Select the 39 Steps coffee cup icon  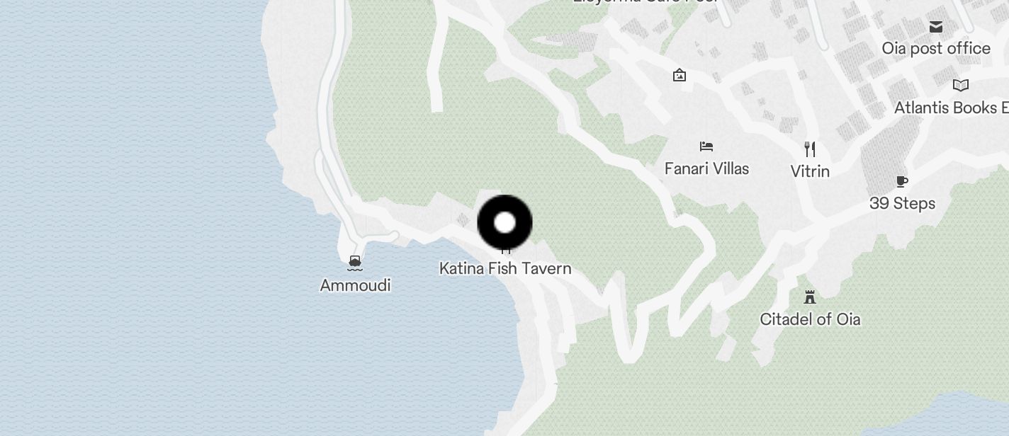(902, 182)
